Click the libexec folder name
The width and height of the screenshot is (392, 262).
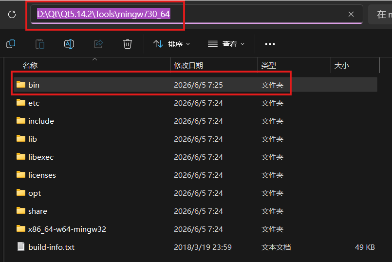tap(41, 157)
